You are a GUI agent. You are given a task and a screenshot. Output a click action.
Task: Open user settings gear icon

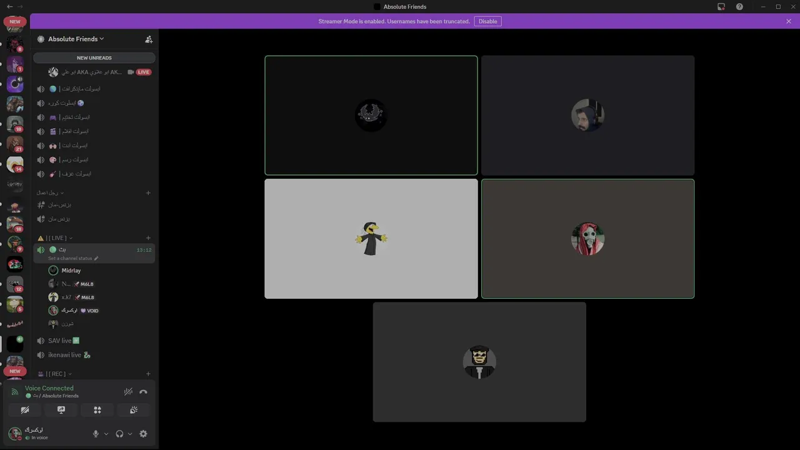pyautogui.click(x=143, y=434)
